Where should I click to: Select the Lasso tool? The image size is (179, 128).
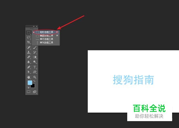[29, 37]
